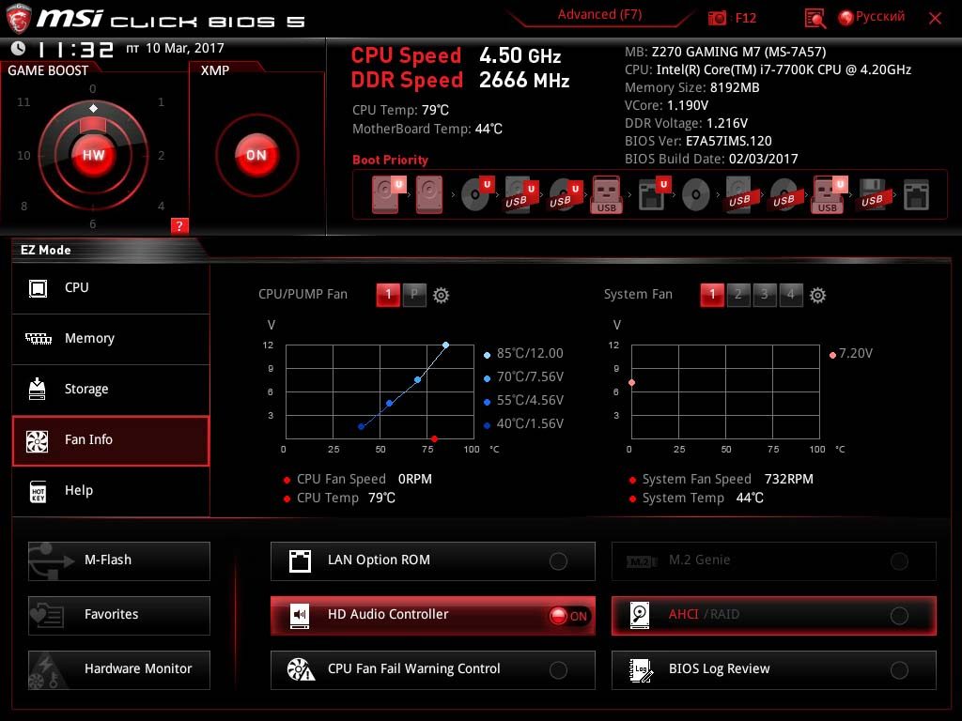
Task: Launch M-Flash
Action: coord(119,561)
